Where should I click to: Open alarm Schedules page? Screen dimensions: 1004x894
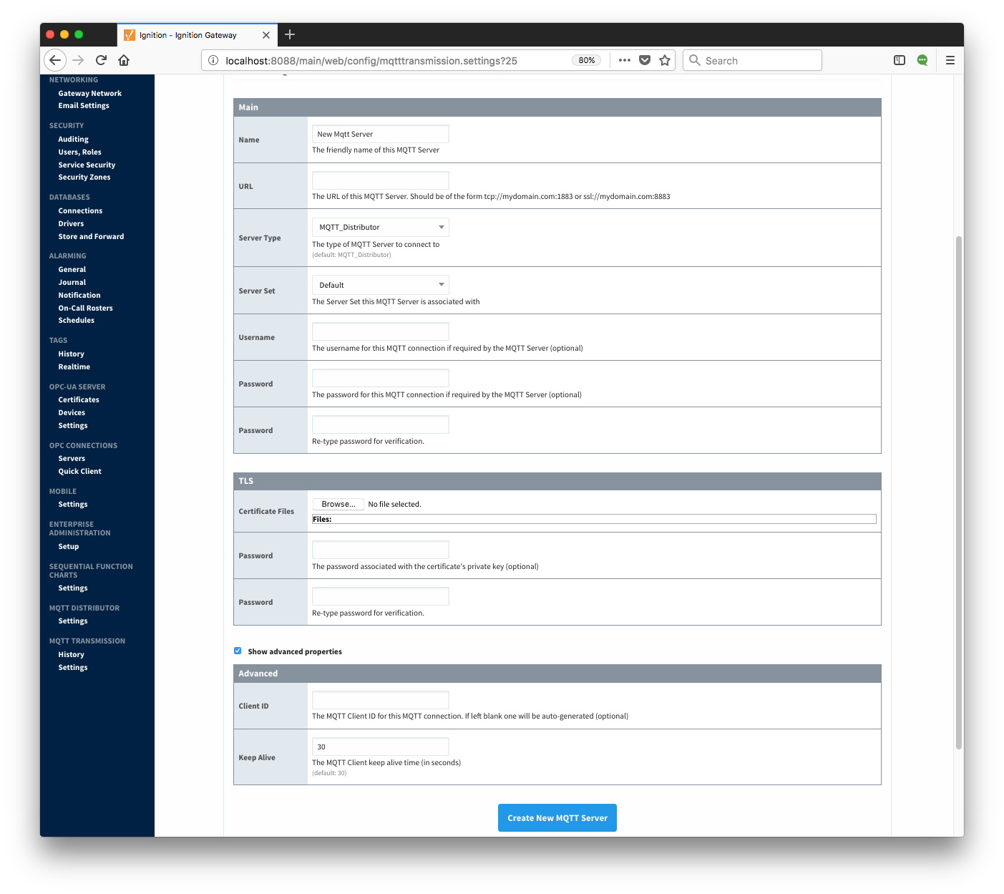(77, 320)
